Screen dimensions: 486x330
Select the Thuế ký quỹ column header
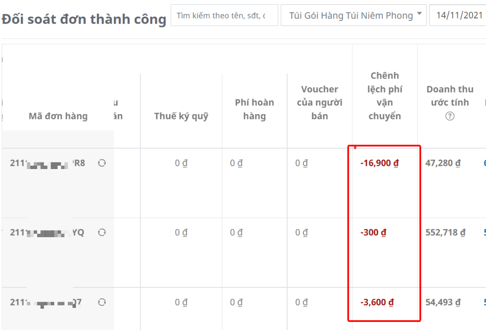click(x=181, y=116)
